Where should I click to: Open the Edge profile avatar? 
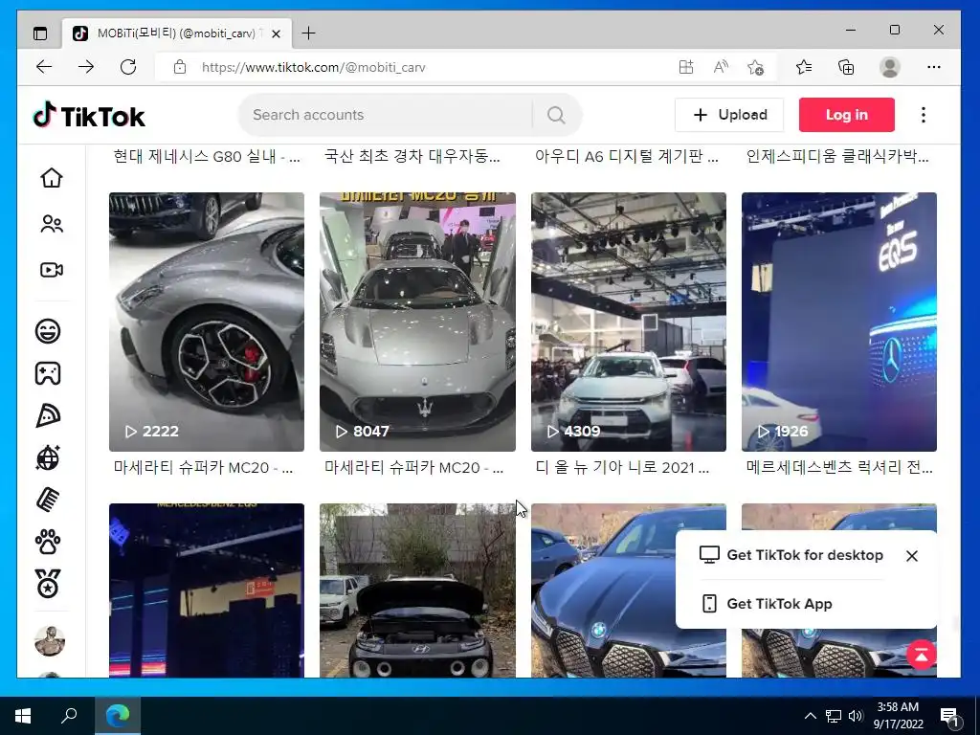coord(889,67)
